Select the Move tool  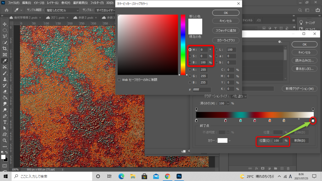4,24
